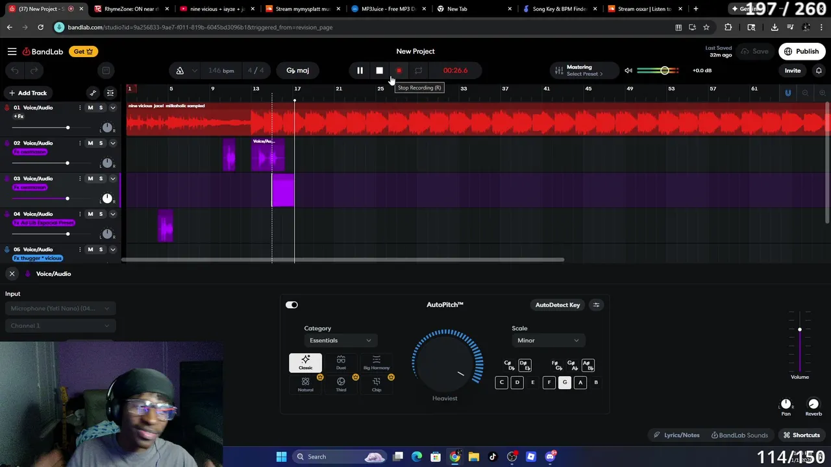Toggle the G note key
831x467 pixels.
click(565, 382)
